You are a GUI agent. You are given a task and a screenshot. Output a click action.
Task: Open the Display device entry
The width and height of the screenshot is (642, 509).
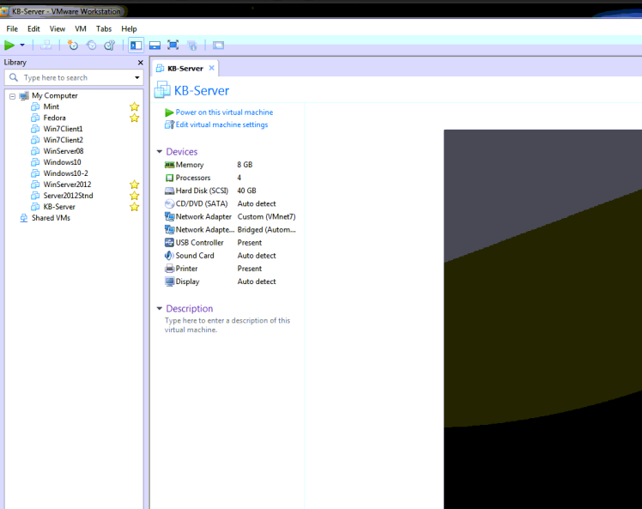187,282
